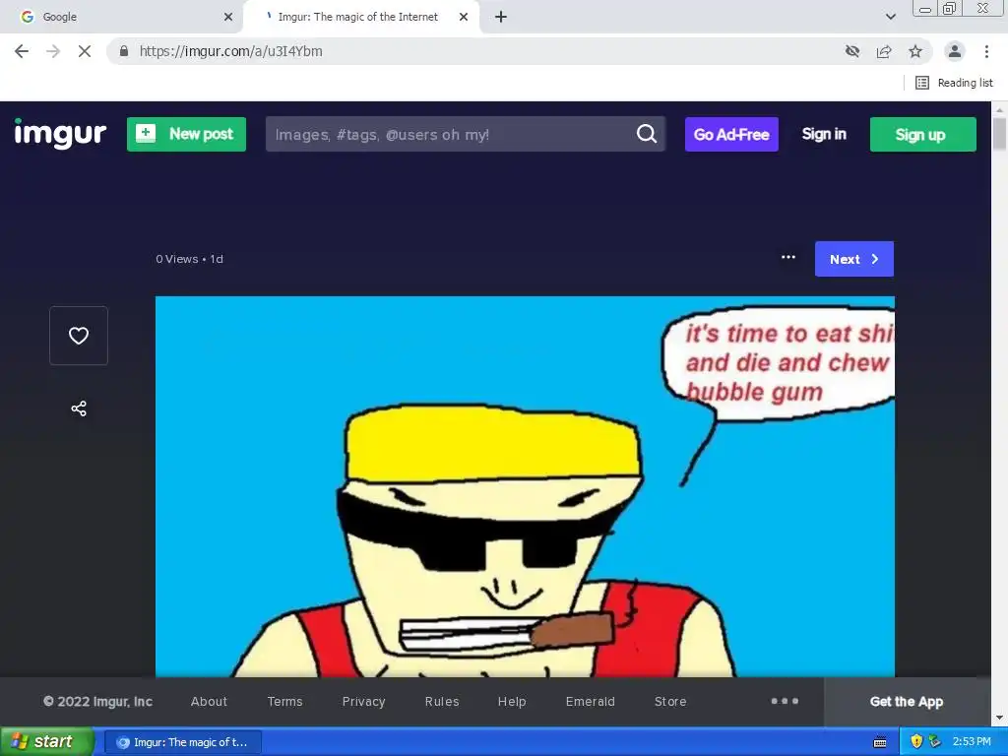1008x756 pixels.
Task: Click Sign in
Action: click(x=824, y=134)
